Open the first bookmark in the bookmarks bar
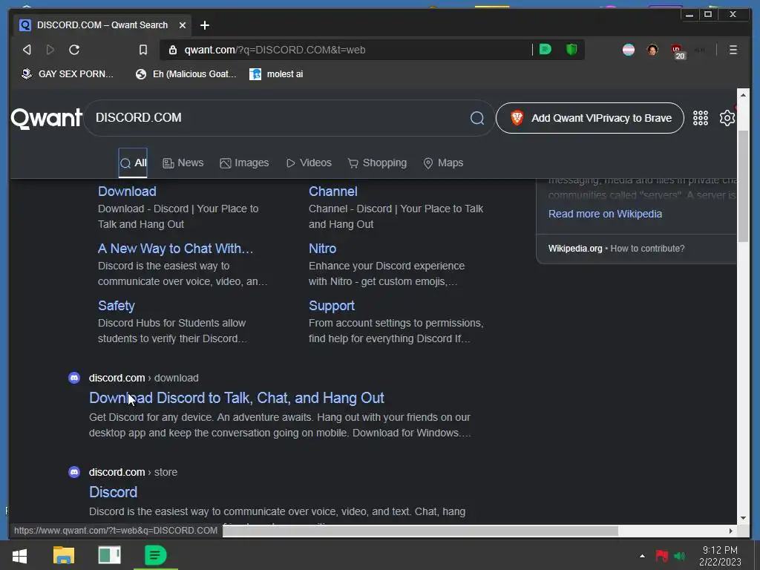 [68, 74]
